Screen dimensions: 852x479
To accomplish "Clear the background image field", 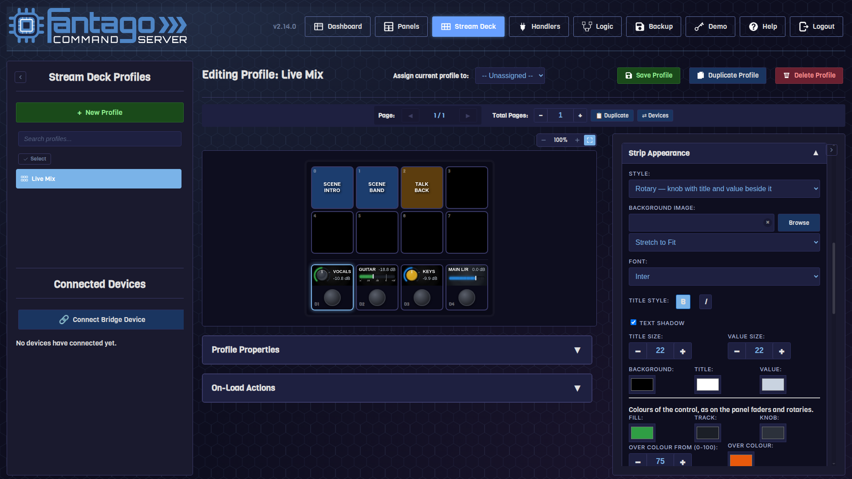I will pos(767,223).
